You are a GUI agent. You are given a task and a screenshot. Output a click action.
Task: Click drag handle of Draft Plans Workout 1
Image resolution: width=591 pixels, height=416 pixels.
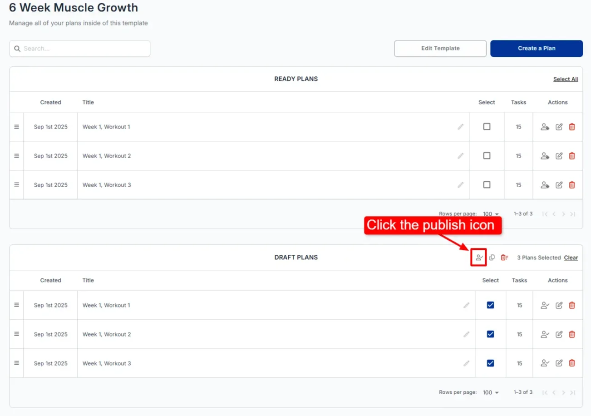point(16,305)
